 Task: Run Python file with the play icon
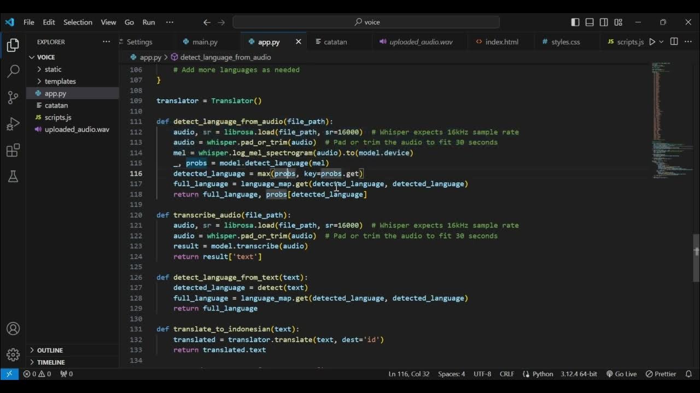(652, 42)
